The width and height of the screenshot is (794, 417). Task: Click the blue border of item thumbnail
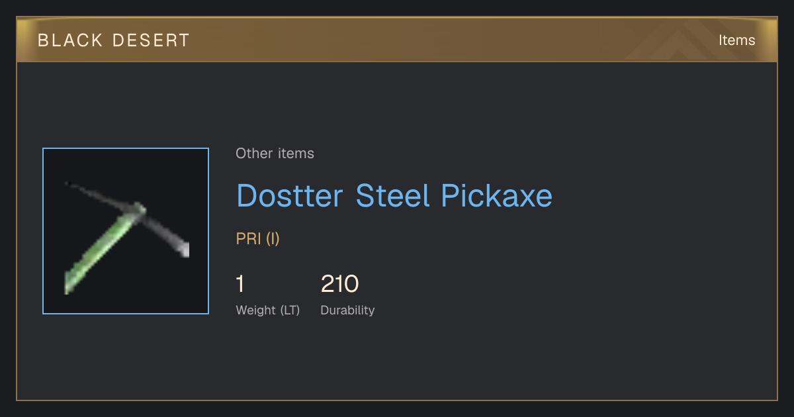43,231
